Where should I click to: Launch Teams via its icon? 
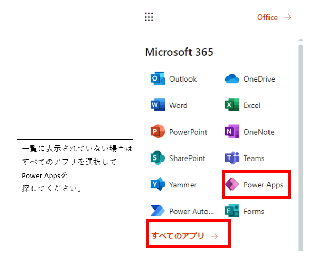232,158
